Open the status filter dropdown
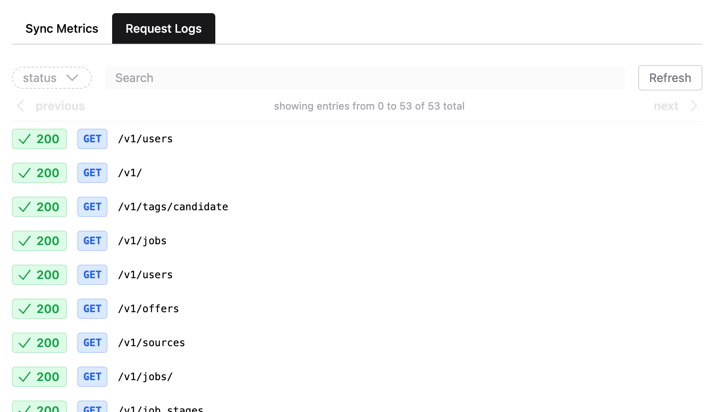Screen dimensions: 716x412 (52, 78)
